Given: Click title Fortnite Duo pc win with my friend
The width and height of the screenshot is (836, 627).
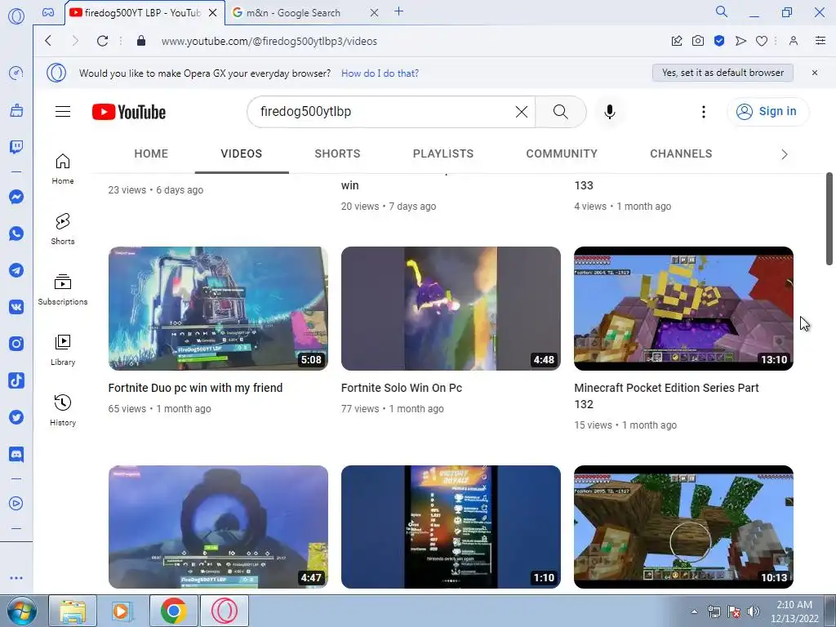Looking at the screenshot, I should [195, 388].
